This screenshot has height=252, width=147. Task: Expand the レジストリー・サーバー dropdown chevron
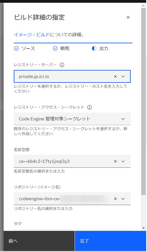coord(123,76)
